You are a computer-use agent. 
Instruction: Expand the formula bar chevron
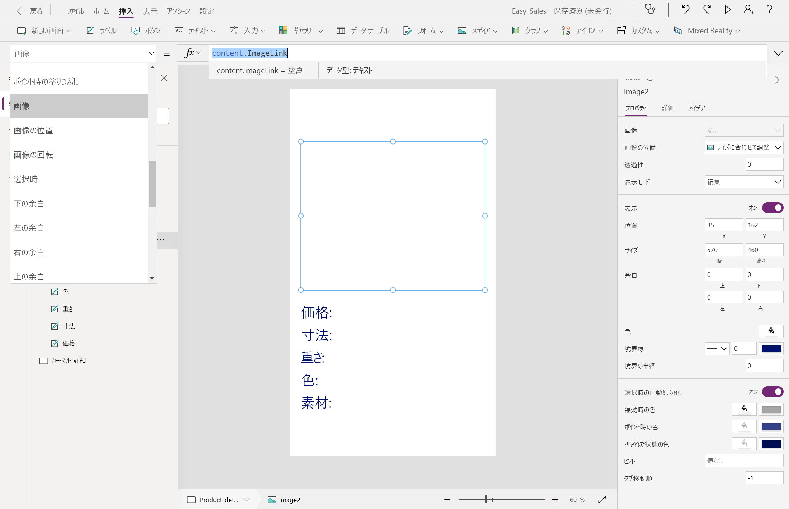click(778, 53)
